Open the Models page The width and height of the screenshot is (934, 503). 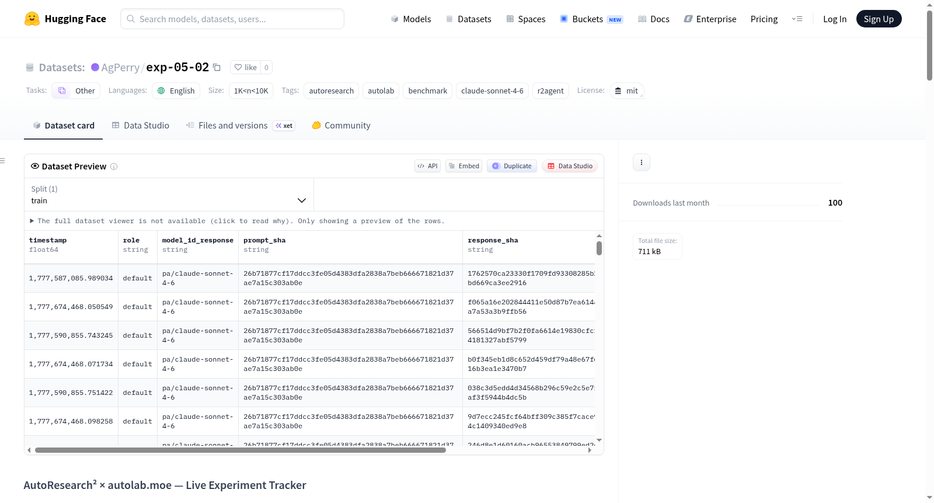[x=411, y=19]
